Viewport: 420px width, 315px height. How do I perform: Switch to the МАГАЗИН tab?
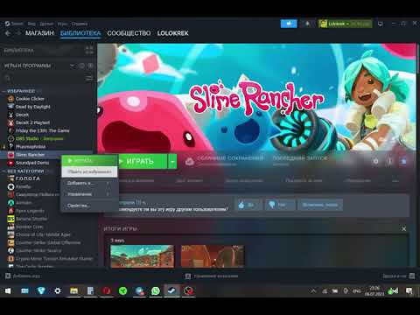(39, 33)
